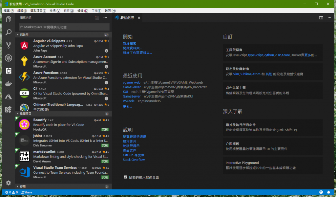Open the Azure view in activity bar
Image resolution: width=336 pixels, height=197 pixels.
coord(8,97)
